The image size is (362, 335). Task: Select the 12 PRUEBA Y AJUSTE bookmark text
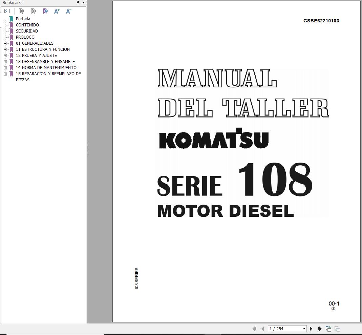[x=36, y=56]
